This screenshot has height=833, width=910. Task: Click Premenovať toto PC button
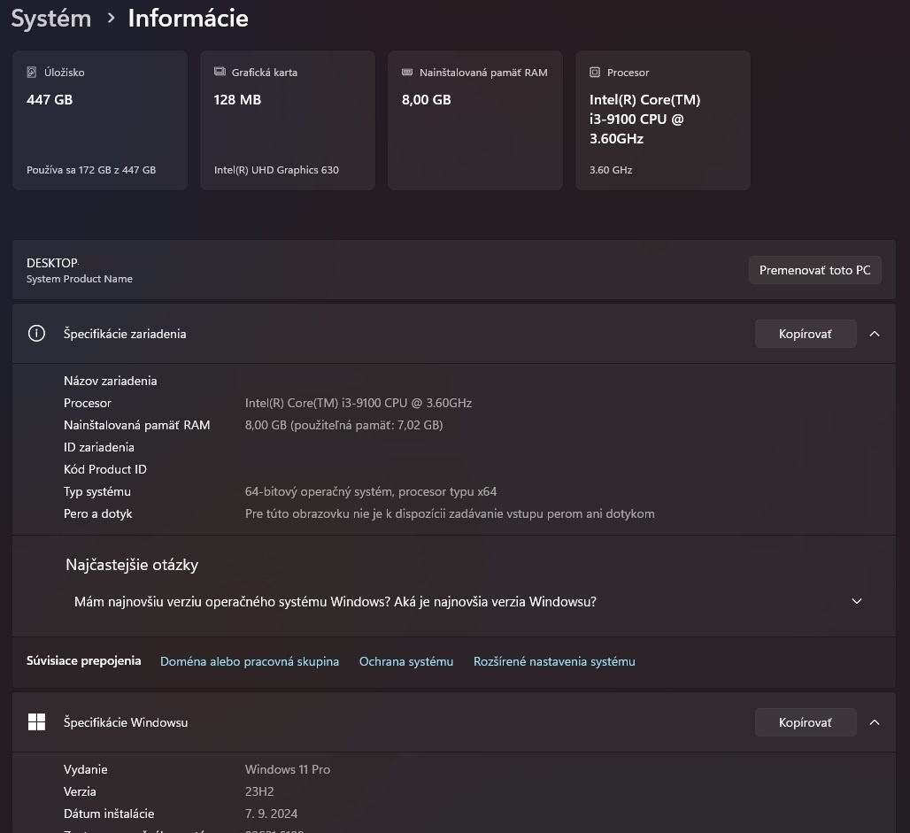[x=814, y=270]
